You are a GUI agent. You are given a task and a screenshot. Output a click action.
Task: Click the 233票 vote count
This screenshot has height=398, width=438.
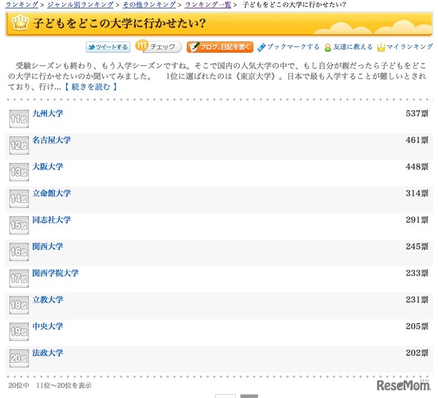pos(417,273)
